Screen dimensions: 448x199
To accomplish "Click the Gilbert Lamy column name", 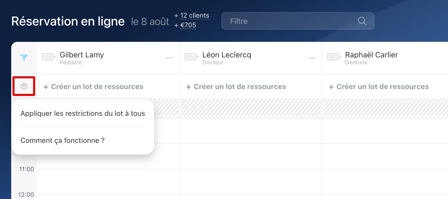I will [82, 55].
